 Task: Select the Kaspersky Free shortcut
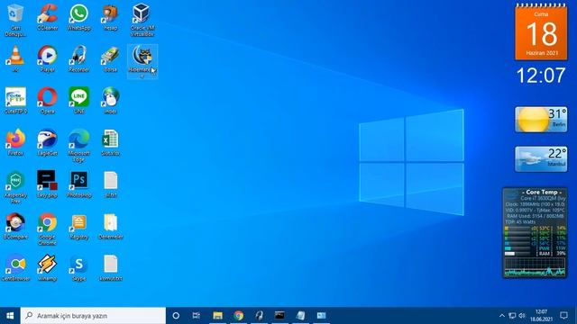pos(15,187)
